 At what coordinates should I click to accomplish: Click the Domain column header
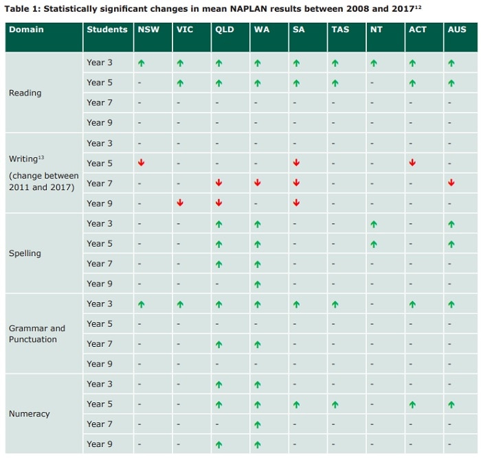(x=26, y=30)
